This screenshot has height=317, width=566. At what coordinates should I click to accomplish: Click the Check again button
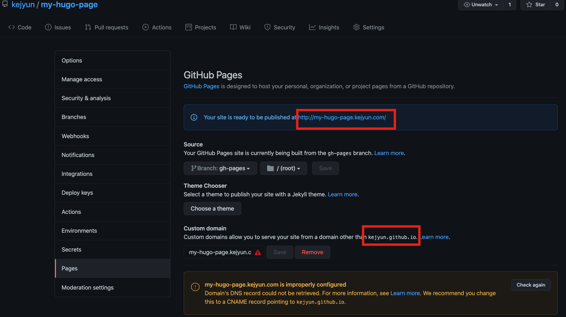(531, 285)
